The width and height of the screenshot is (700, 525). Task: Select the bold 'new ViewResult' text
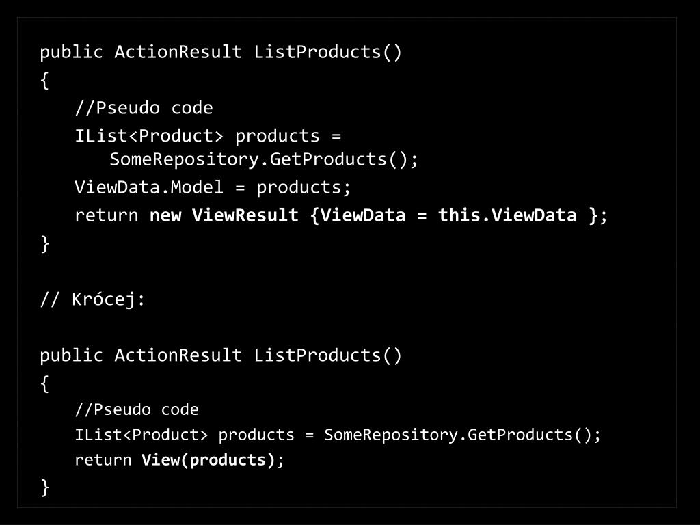pyautogui.click(x=224, y=215)
